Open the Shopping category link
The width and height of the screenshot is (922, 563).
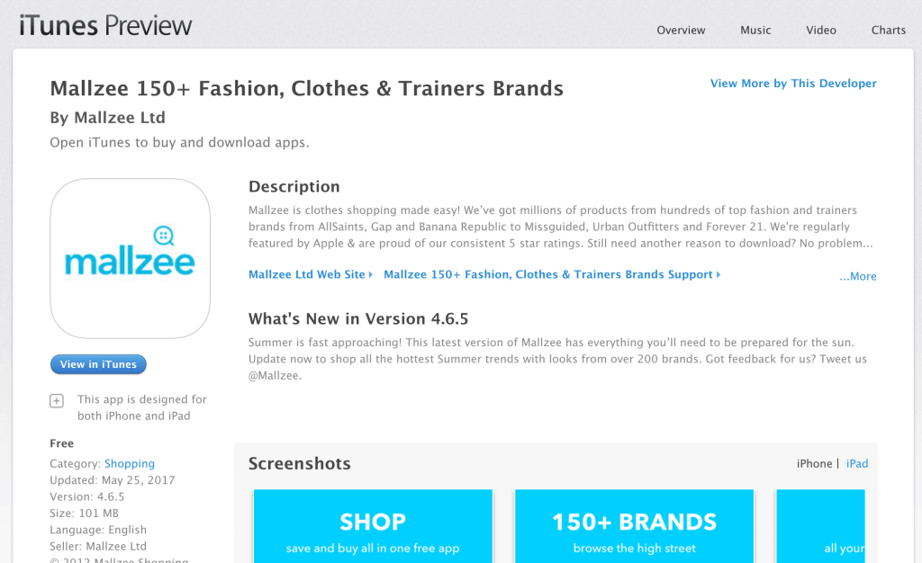(x=130, y=464)
